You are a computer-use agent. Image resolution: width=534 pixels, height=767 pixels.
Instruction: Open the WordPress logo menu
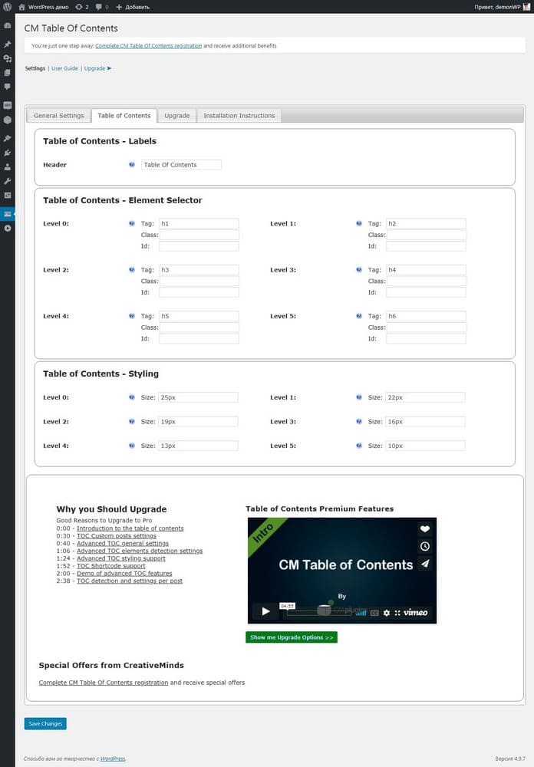click(x=8, y=7)
